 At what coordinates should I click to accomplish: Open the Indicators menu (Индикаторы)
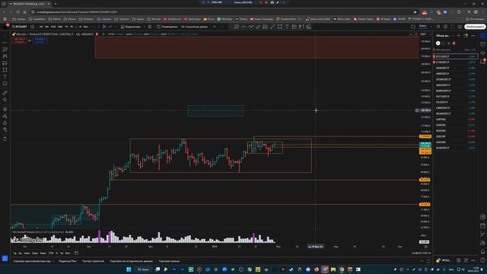(130, 27)
